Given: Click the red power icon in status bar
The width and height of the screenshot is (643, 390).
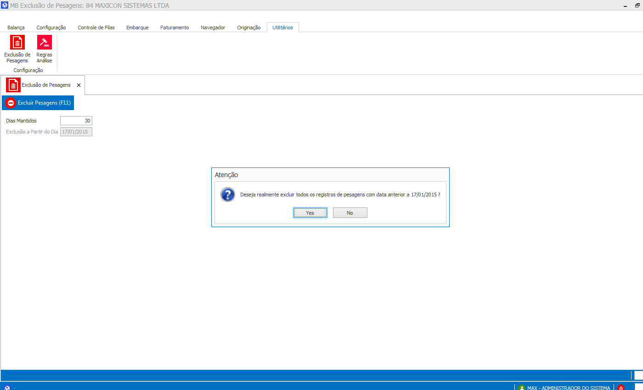Looking at the screenshot, I should pyautogui.click(x=621, y=387).
